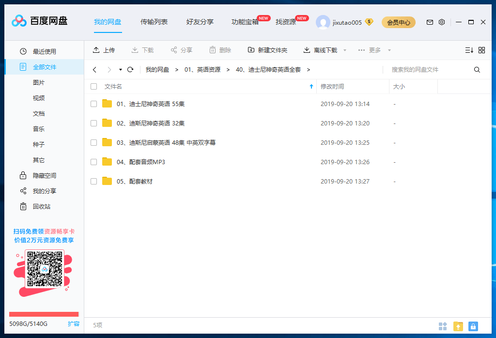Image resolution: width=496 pixels, height=338 pixels.
Task: Click the folder upload icon at bottom right
Action: (x=458, y=326)
